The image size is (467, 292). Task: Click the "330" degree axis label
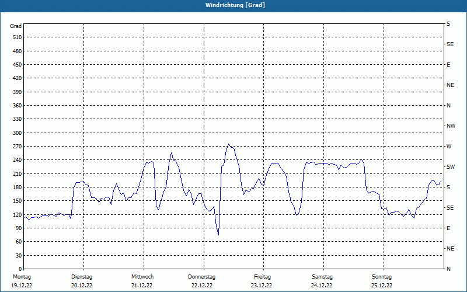point(18,119)
